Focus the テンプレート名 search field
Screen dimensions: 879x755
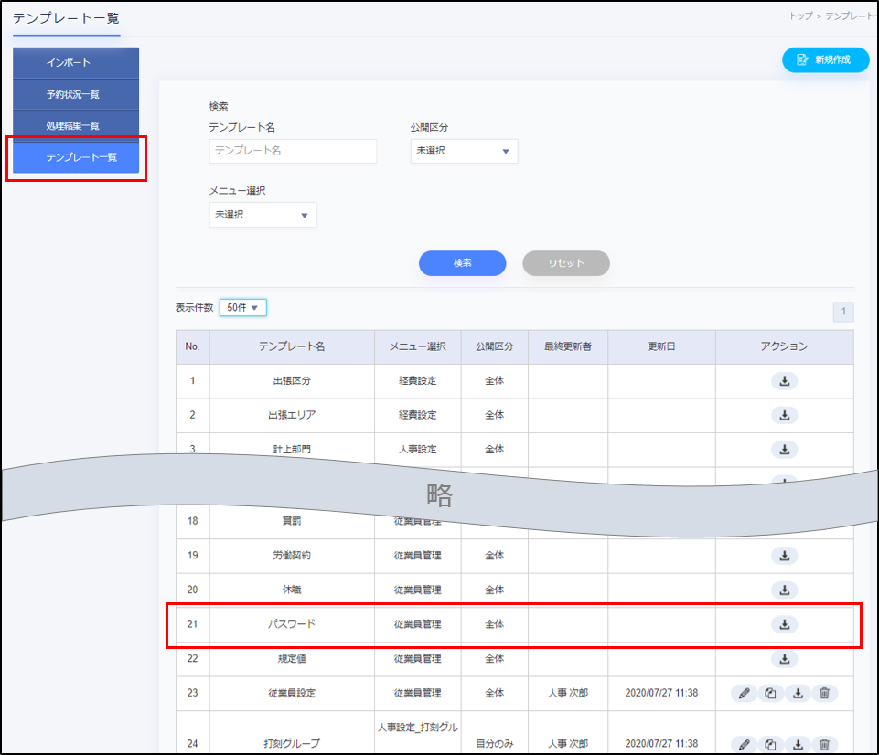point(293,151)
